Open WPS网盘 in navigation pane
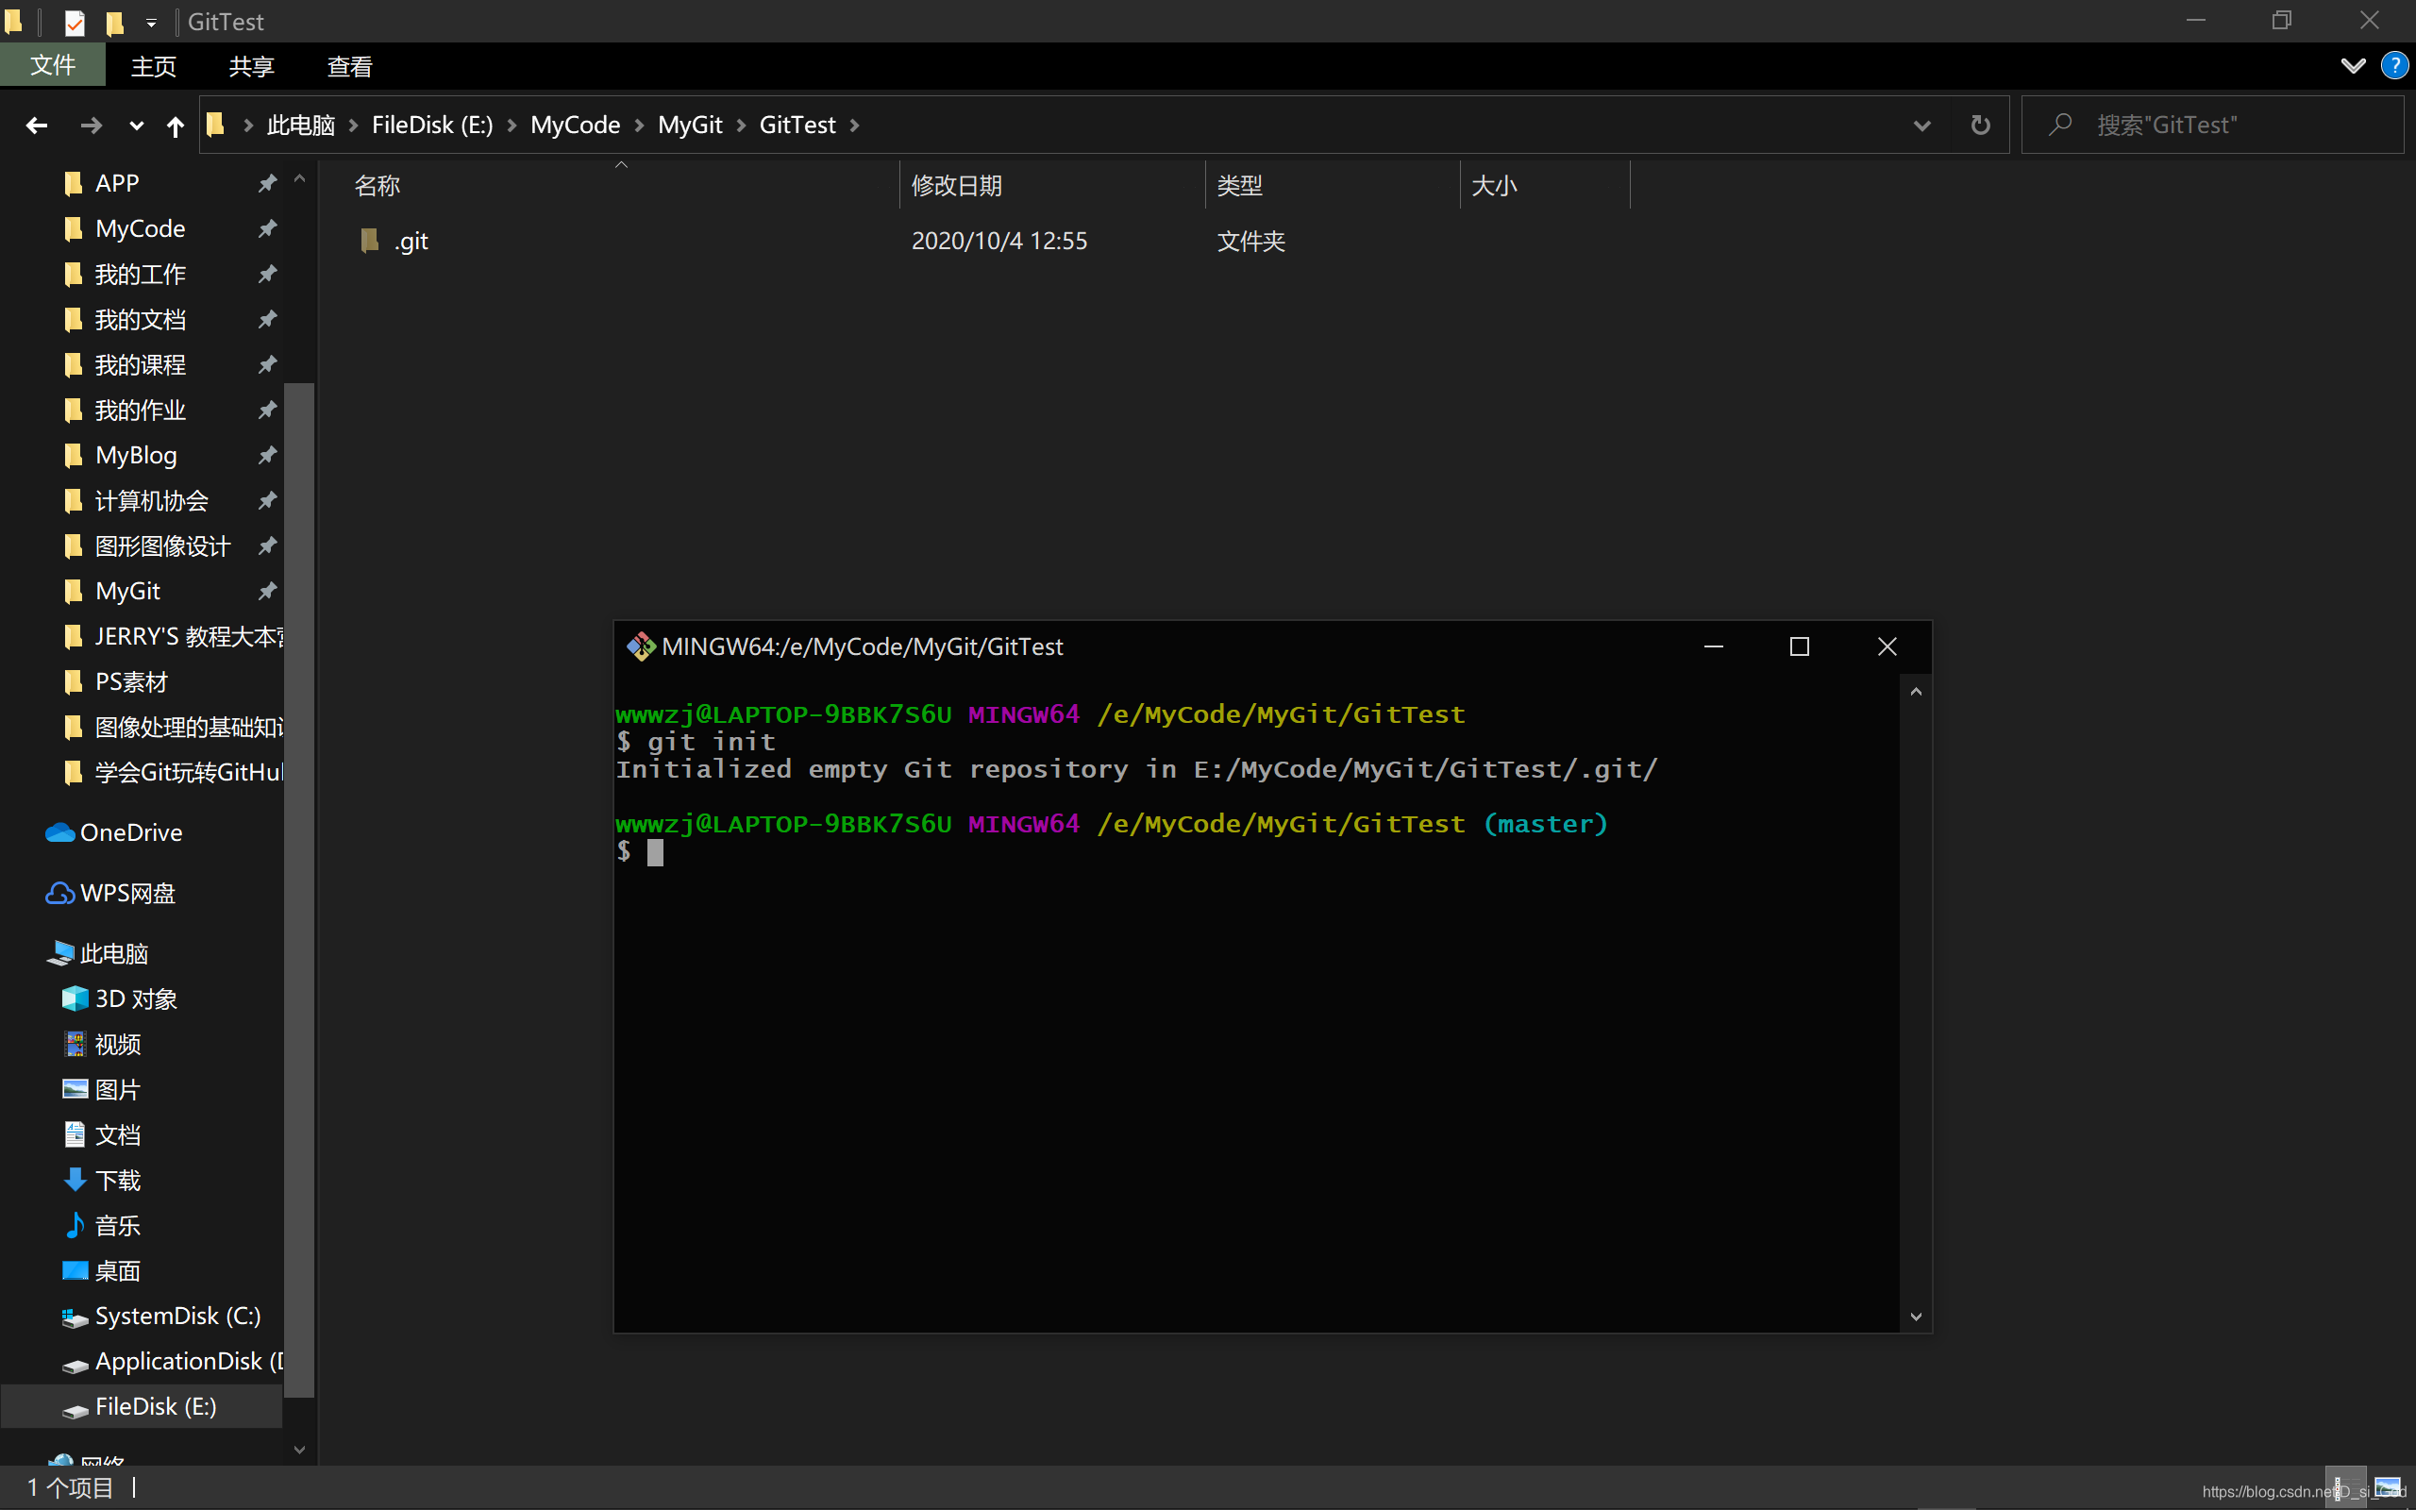The width and height of the screenshot is (2416, 1510). [x=127, y=893]
